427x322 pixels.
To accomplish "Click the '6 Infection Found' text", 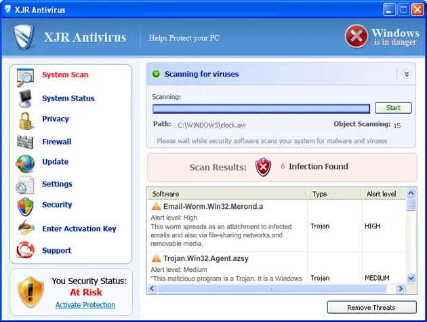I will pyautogui.click(x=314, y=167).
